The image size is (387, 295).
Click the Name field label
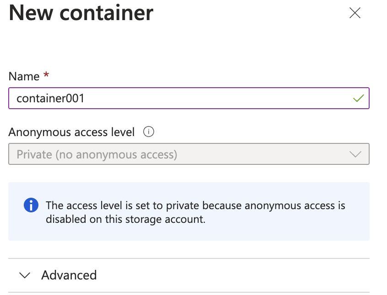[24, 76]
